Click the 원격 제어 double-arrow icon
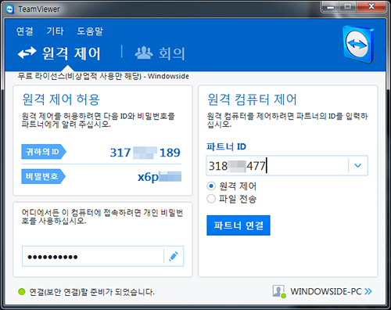Screen dimensions: 391x310 pyautogui.click(x=27, y=52)
